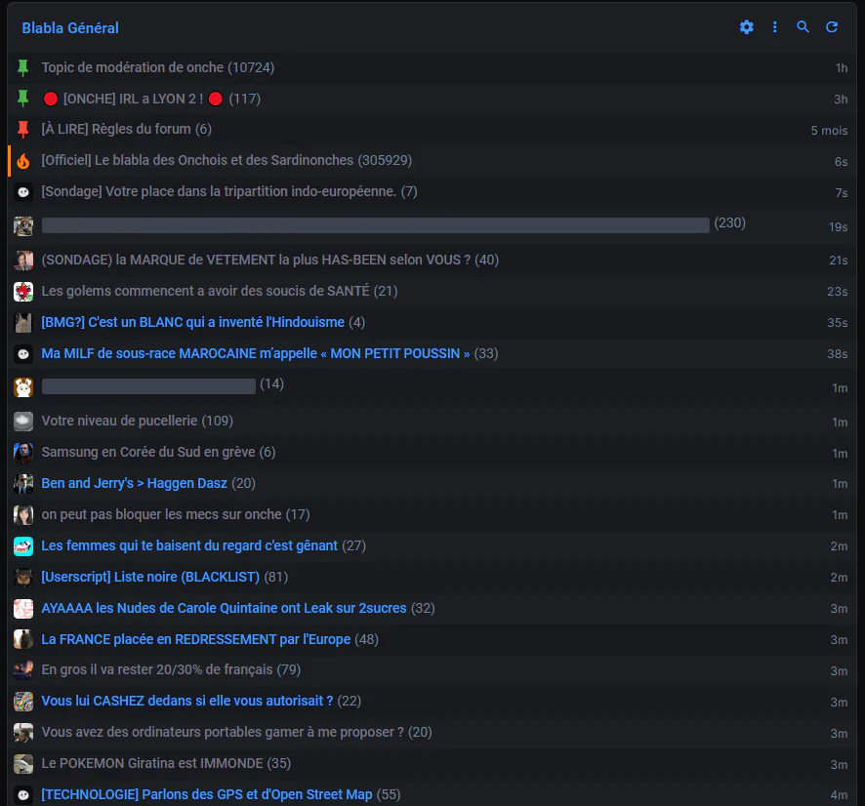This screenshot has width=865, height=806.
Task: Open the Blabla Général forum title link
Action: pyautogui.click(x=70, y=28)
